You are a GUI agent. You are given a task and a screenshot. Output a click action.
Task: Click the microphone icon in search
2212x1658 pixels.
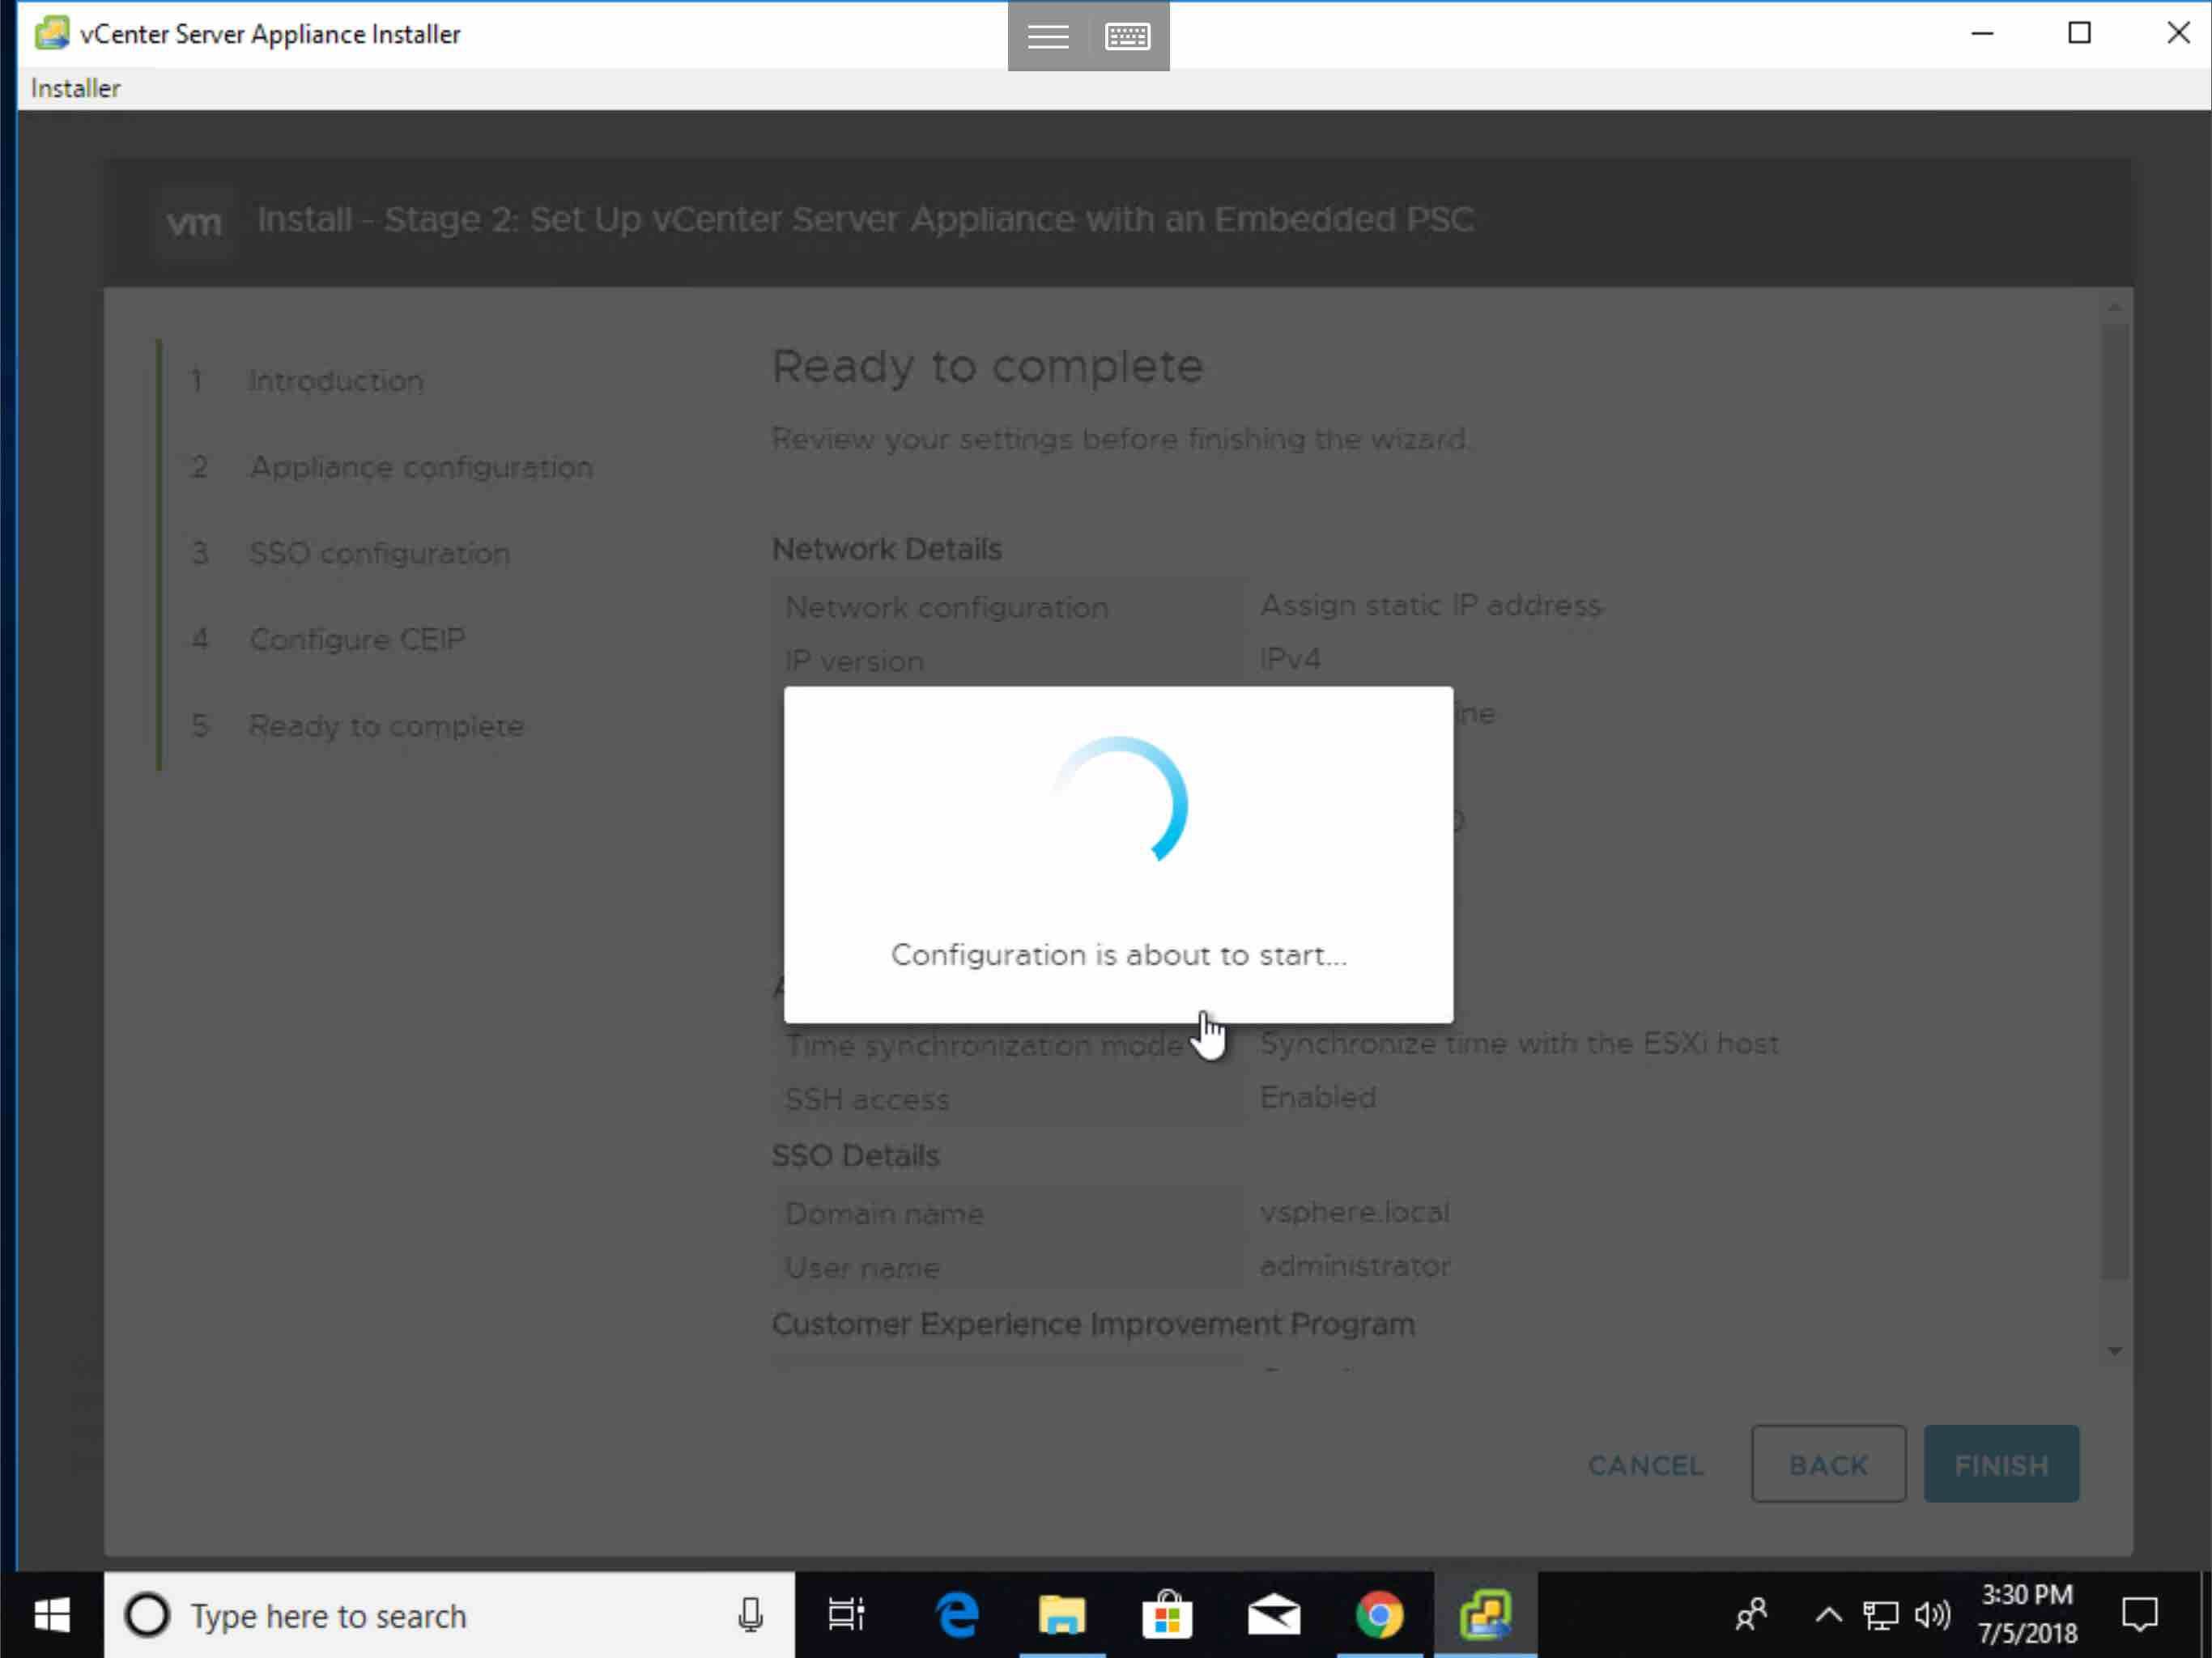750,1615
